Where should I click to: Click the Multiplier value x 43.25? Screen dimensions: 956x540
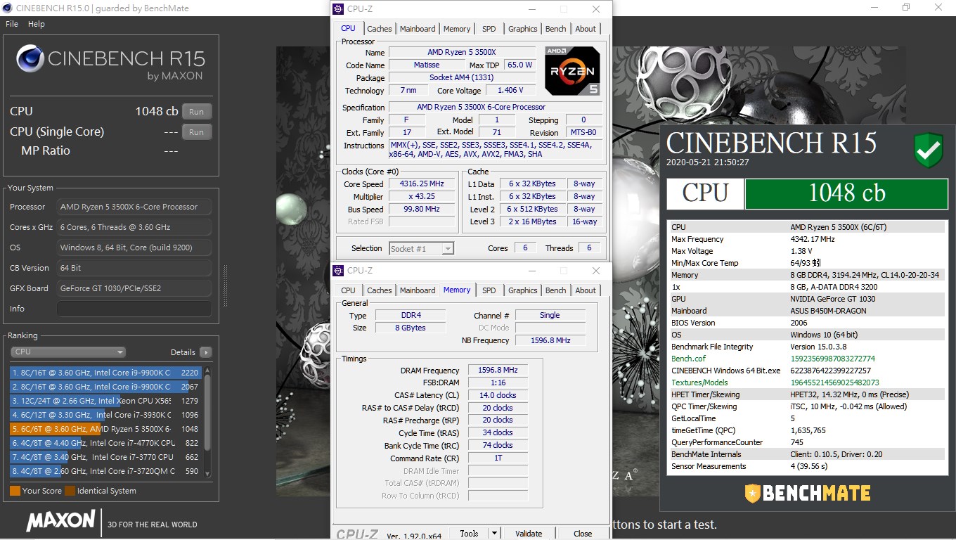point(422,197)
